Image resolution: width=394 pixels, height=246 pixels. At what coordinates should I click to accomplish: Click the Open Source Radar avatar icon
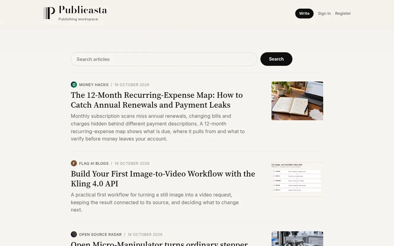(74, 234)
